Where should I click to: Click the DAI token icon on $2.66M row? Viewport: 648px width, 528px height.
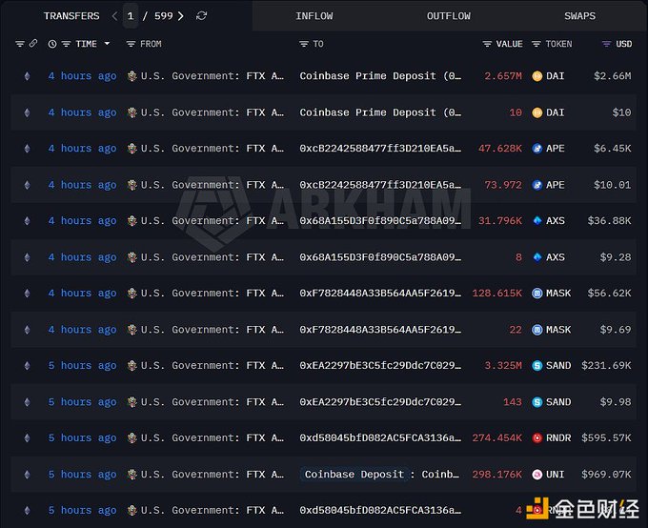click(537, 76)
